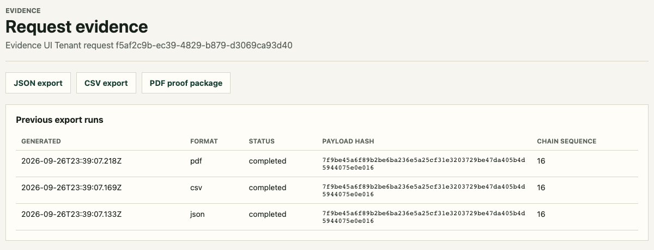
Task: Select the payload hash in the csv row
Action: click(424, 190)
